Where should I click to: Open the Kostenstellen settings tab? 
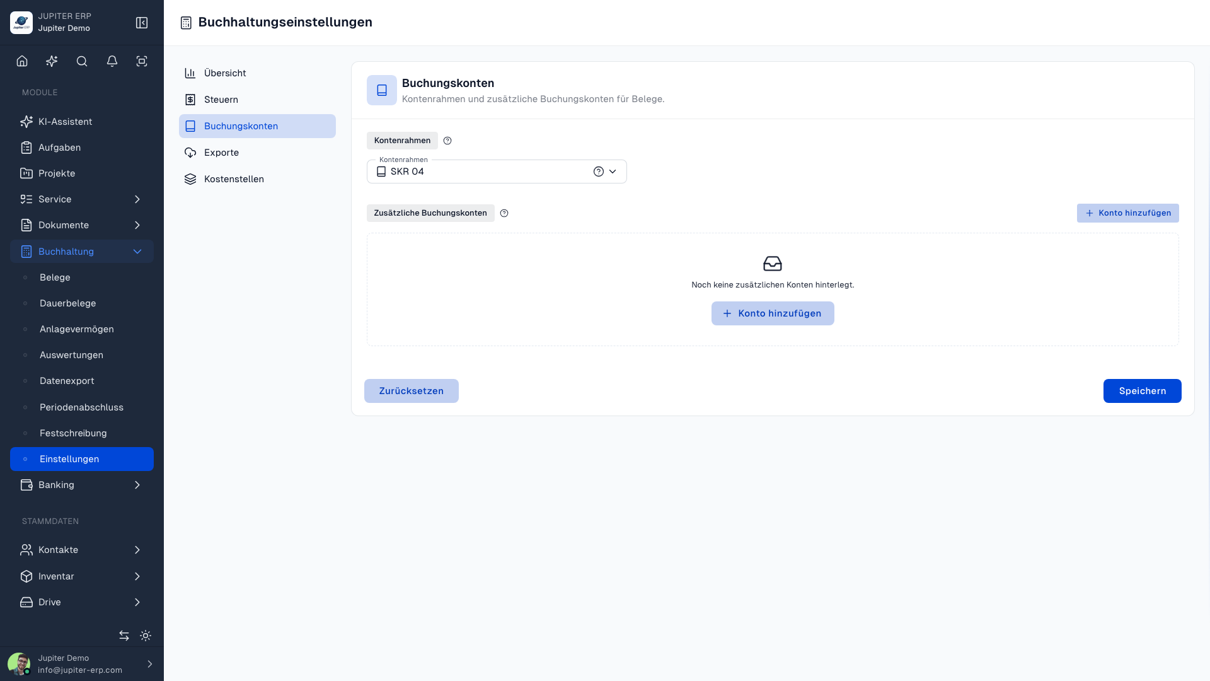[257, 179]
